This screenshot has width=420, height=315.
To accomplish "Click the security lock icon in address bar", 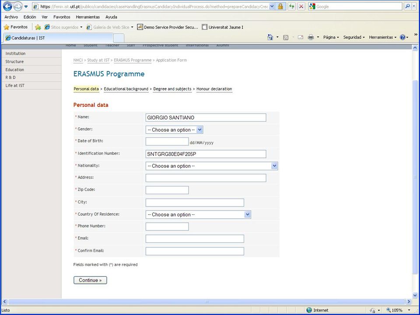I will (x=280, y=7).
